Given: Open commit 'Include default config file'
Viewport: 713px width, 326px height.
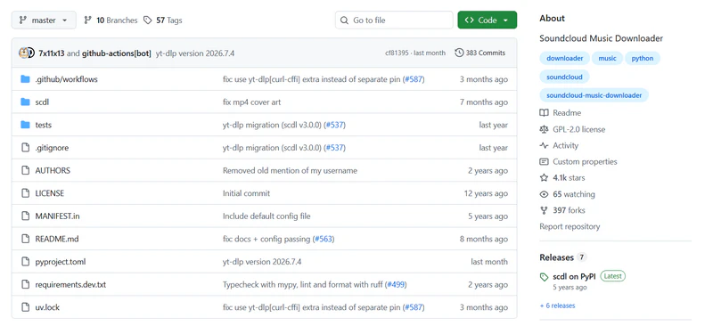Looking at the screenshot, I should 266,216.
